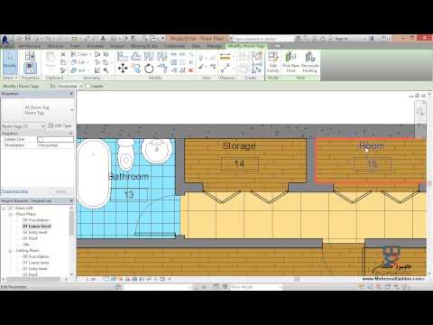Select the Modify | Room Tags tab
Viewport: 433px width, 325px height.
click(246, 46)
